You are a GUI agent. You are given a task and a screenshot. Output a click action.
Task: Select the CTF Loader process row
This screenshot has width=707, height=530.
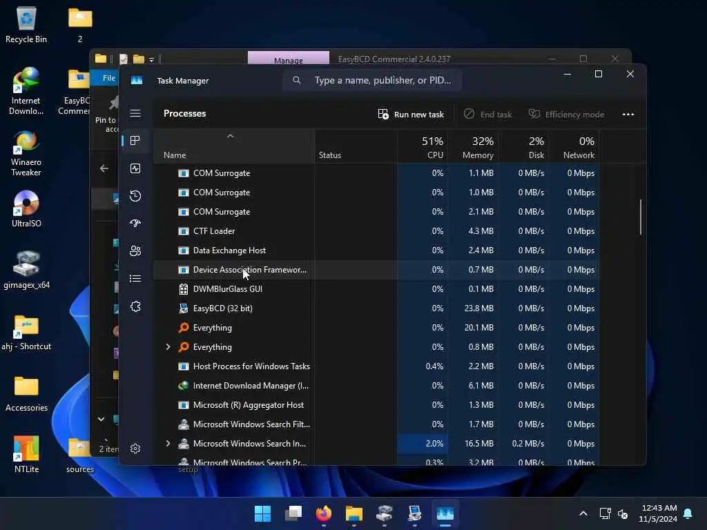click(x=376, y=230)
